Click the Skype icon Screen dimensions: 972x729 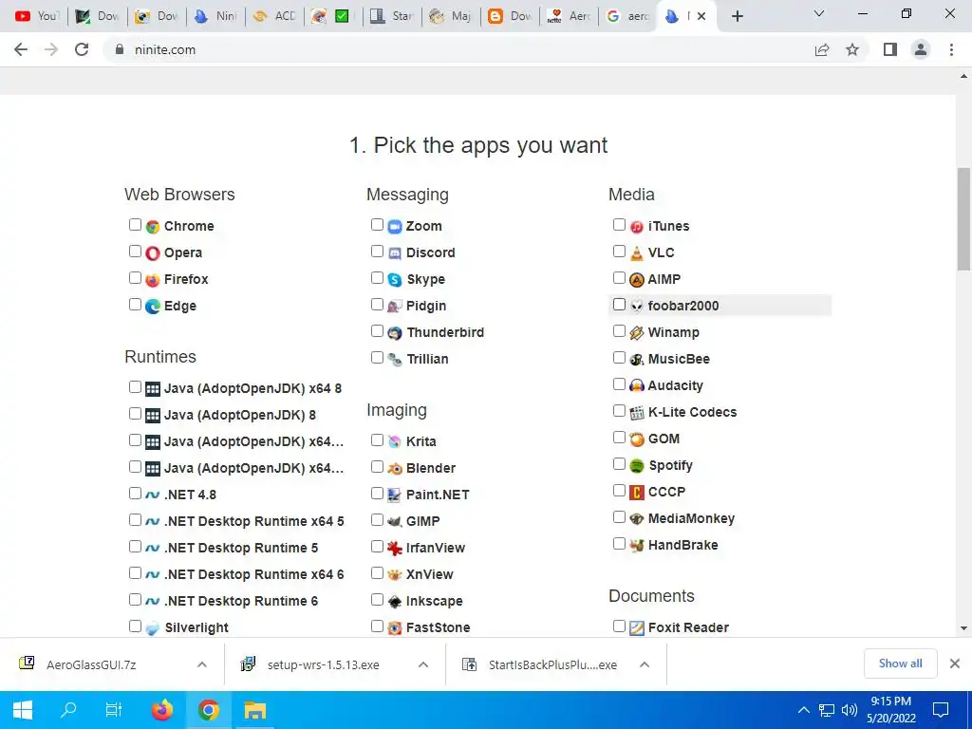(x=395, y=280)
